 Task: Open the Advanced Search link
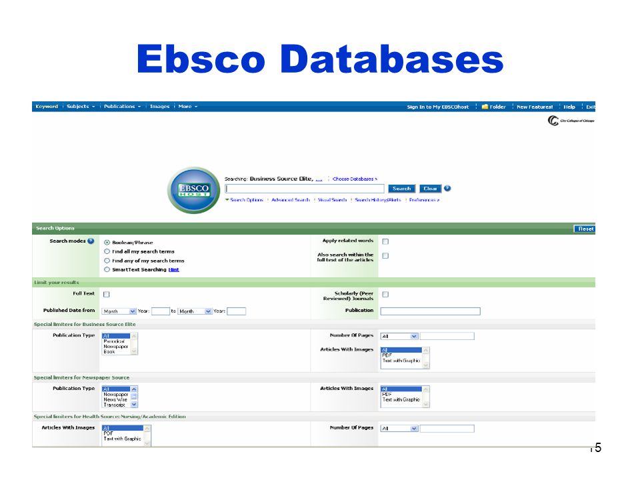point(291,199)
